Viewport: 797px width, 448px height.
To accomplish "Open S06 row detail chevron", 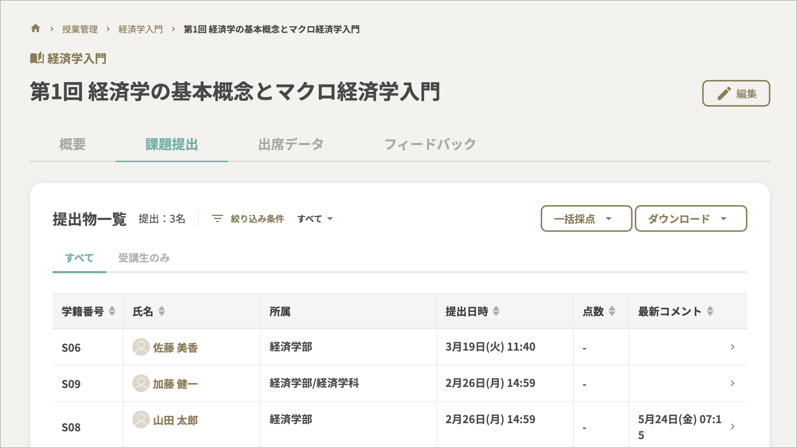I will tap(732, 347).
